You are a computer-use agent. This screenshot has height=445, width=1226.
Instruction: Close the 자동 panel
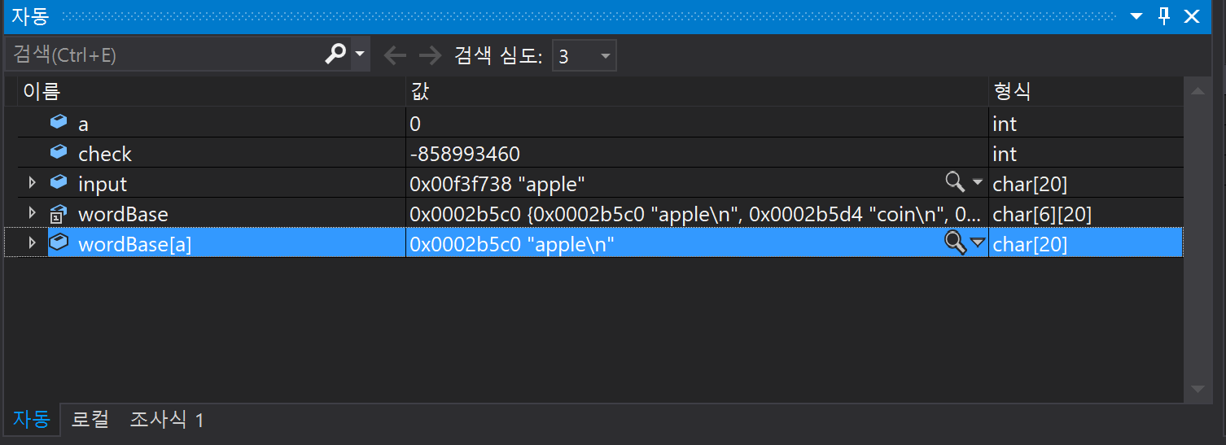click(x=1192, y=15)
